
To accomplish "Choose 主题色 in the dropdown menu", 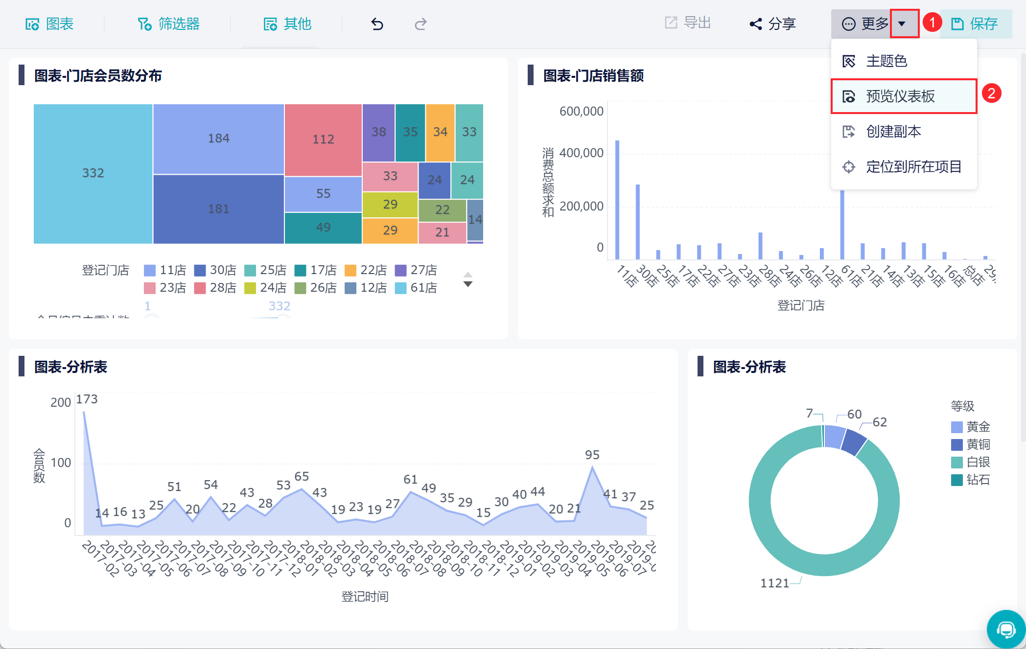I will (x=904, y=61).
